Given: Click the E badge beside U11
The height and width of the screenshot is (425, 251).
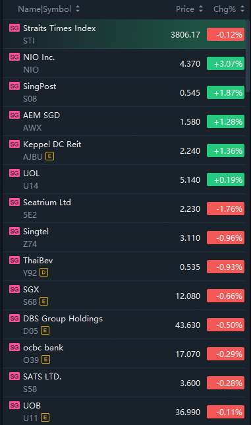Looking at the screenshot, I should coord(45,417).
